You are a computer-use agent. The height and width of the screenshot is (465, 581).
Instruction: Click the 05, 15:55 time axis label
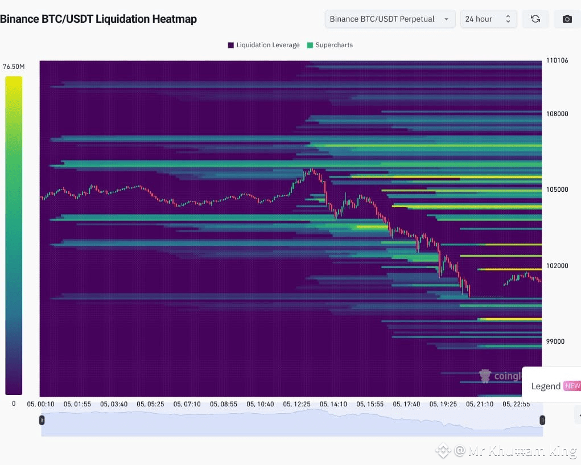point(370,404)
